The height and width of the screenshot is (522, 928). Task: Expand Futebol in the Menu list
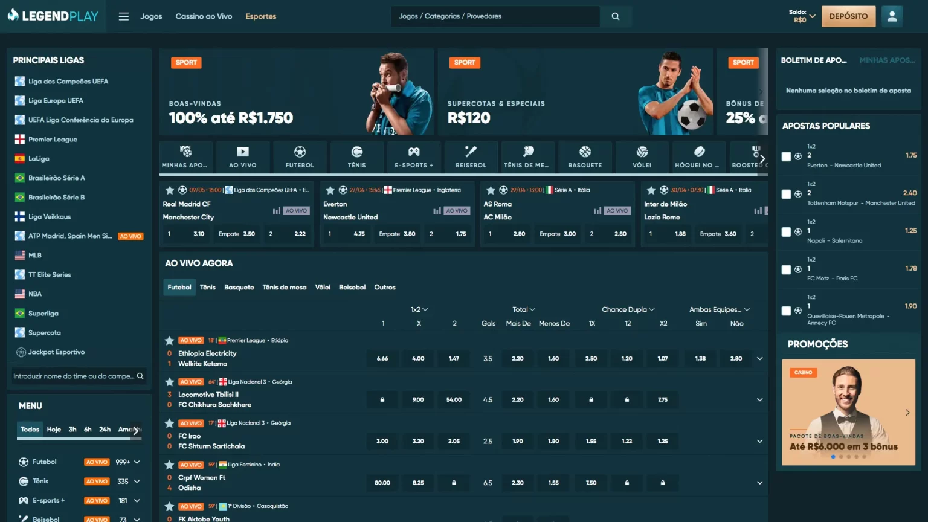point(137,462)
